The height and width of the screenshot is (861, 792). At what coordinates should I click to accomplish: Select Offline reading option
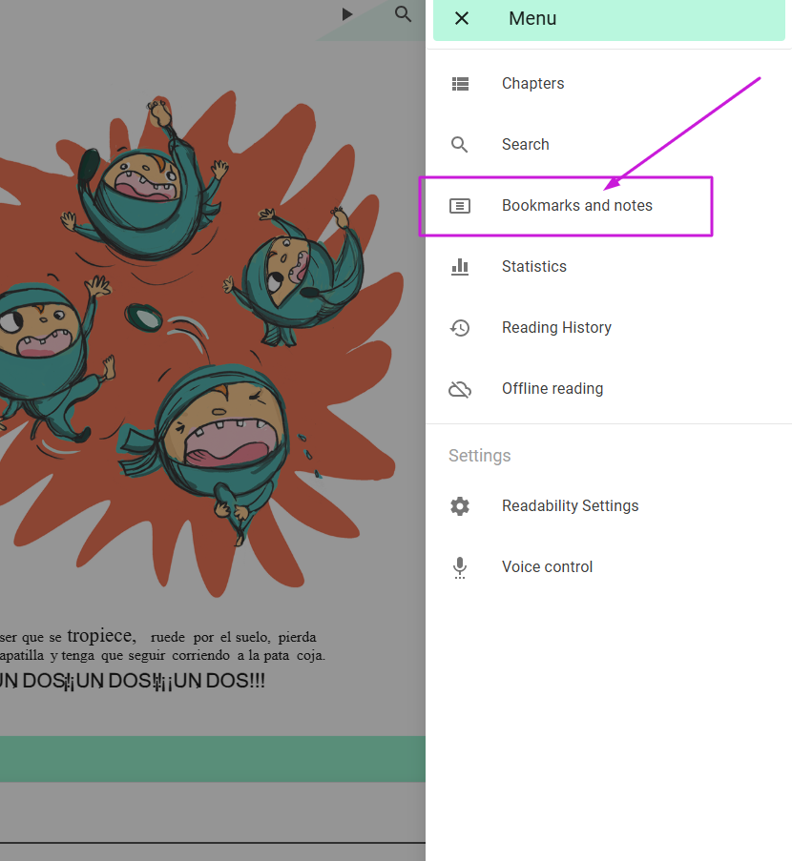click(552, 389)
